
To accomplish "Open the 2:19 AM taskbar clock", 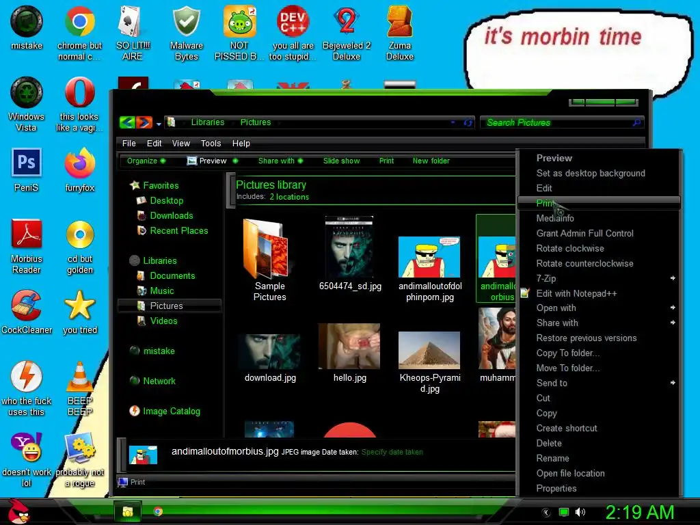I will coord(639,512).
